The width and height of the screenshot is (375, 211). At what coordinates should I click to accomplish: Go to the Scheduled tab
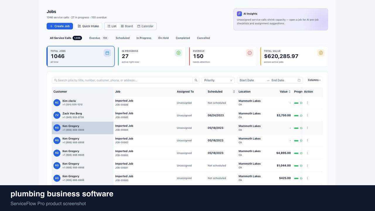[122, 38]
